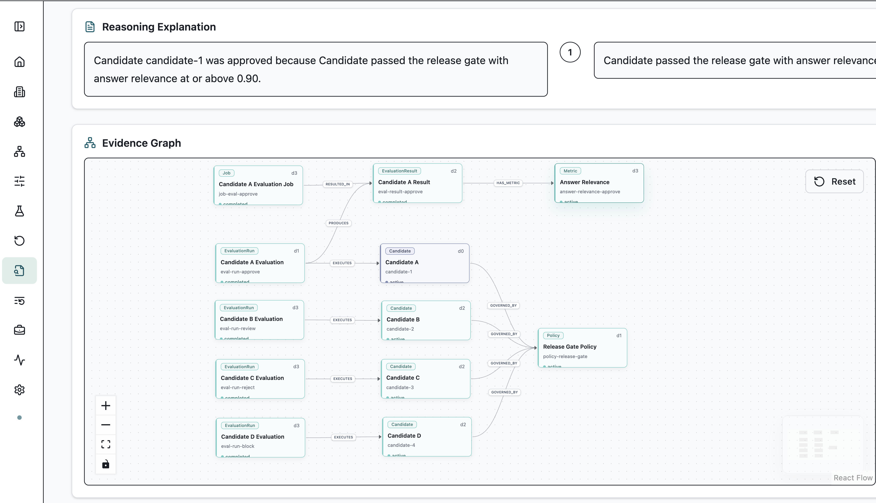This screenshot has width=876, height=503.
Task: Click EXECUTES label to Candidate D
Action: coord(343,437)
